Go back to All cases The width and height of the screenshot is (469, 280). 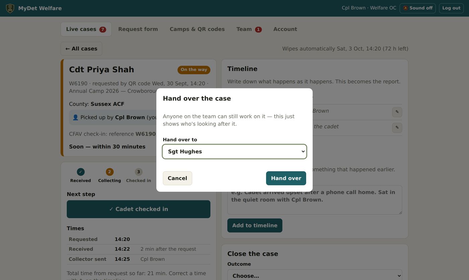click(x=81, y=49)
